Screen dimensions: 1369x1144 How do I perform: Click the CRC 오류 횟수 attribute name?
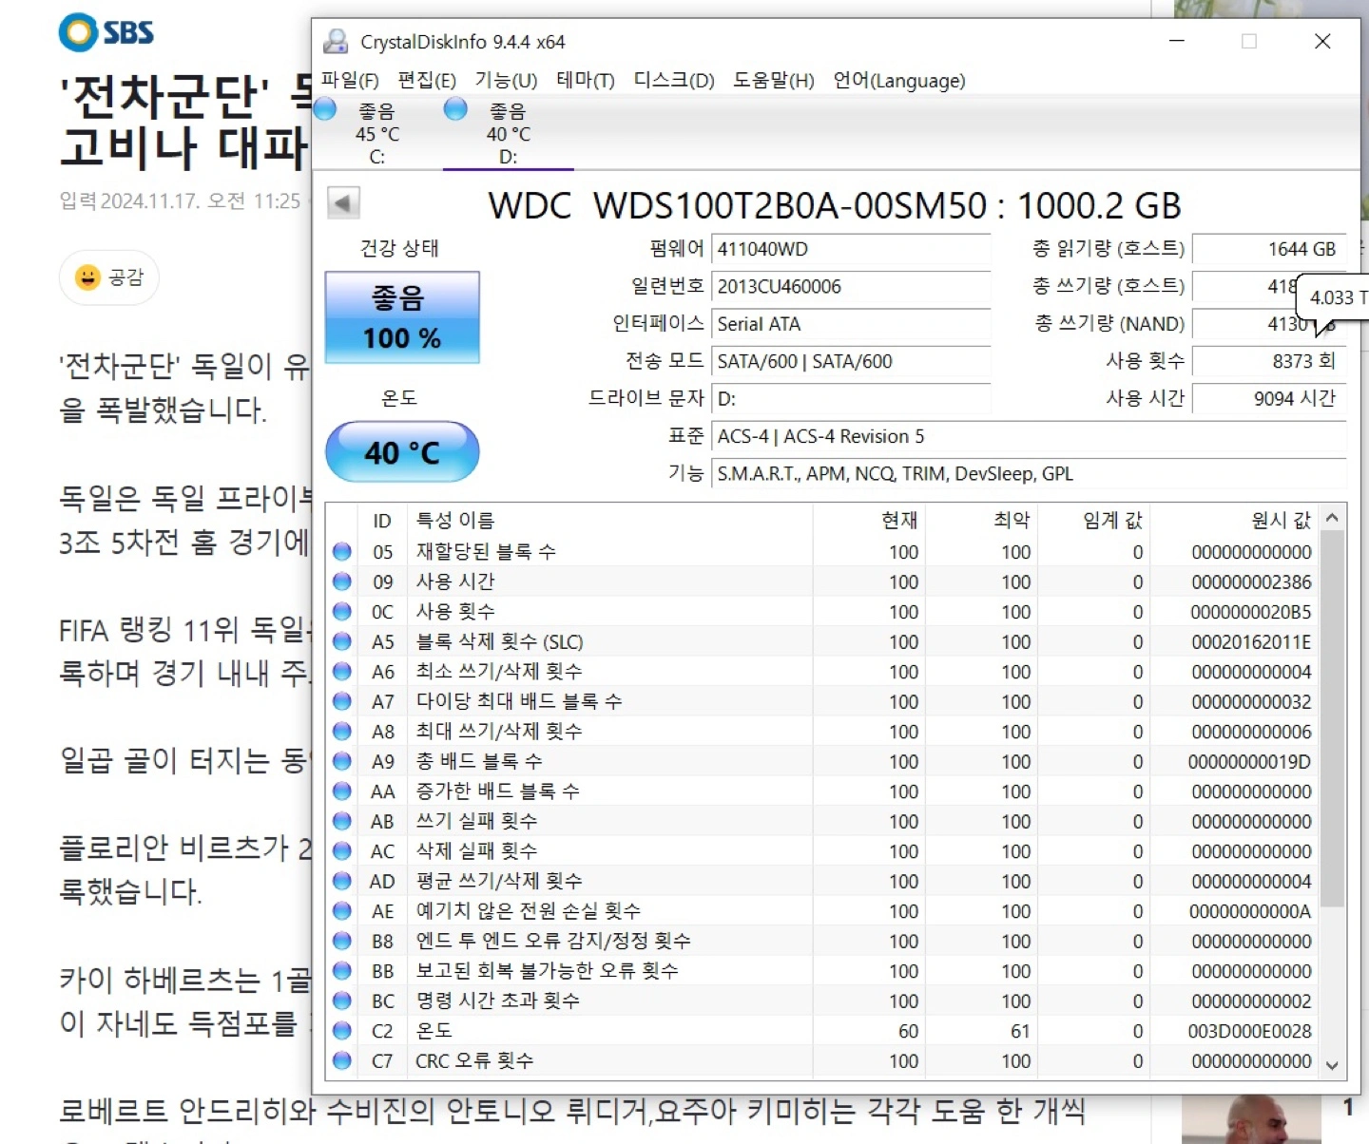[x=474, y=1060]
